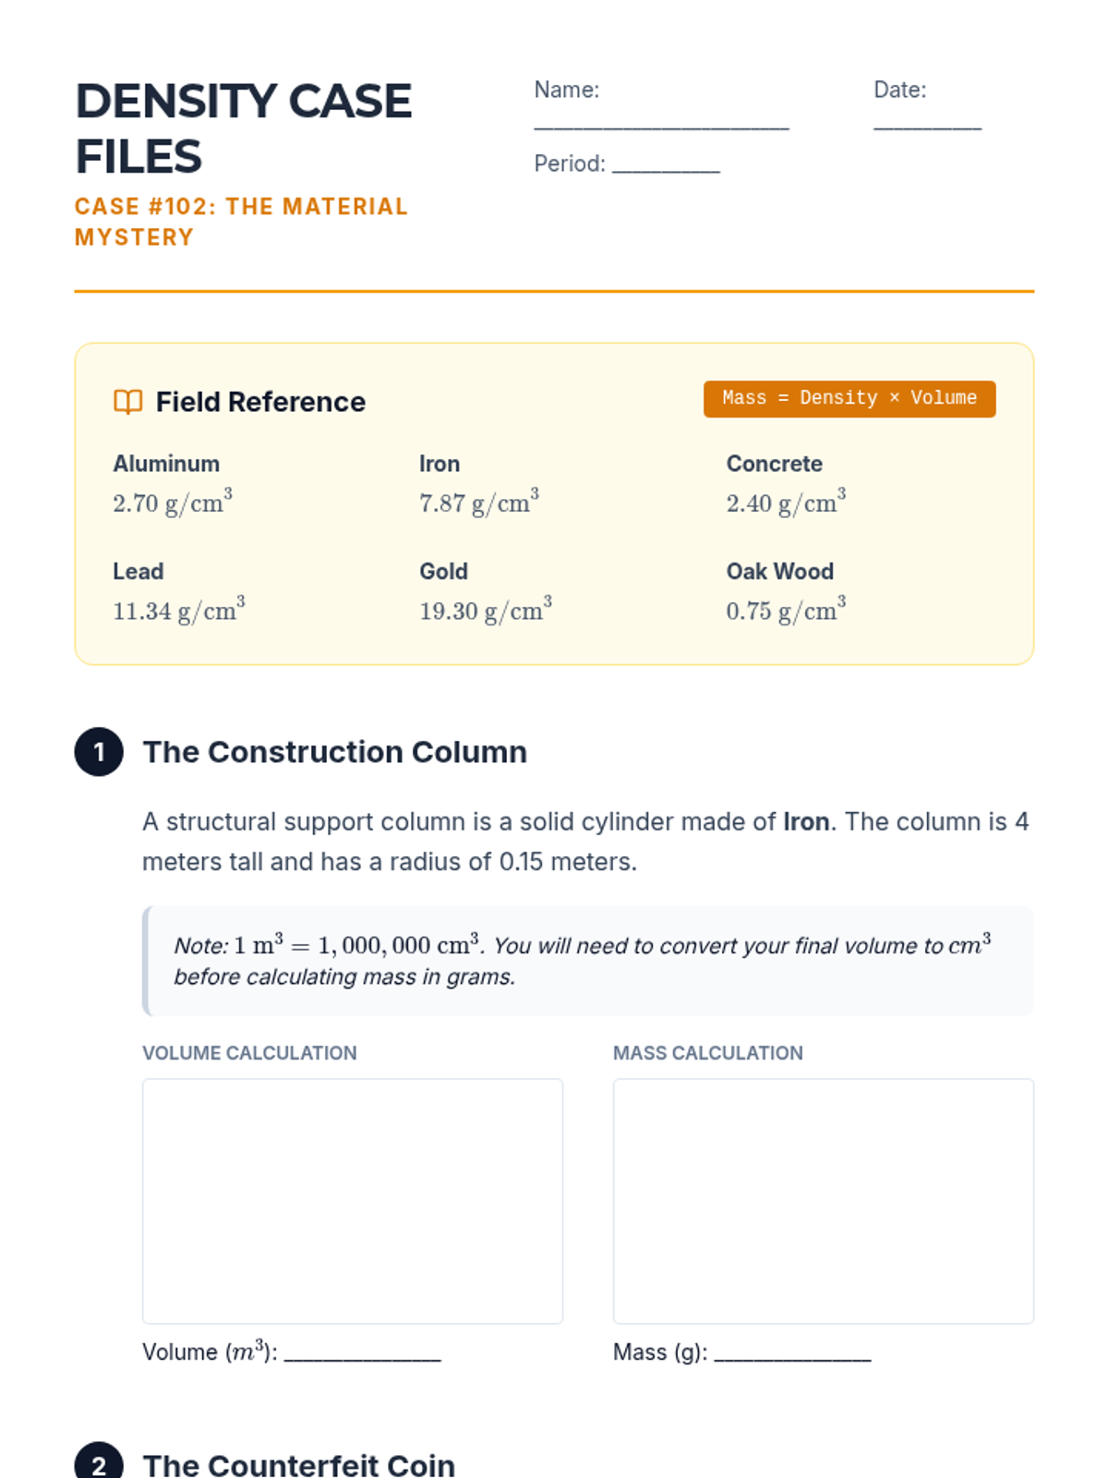The width and height of the screenshot is (1108, 1478).
Task: Click inside the Volume Calculation work box
Action: (x=353, y=1201)
